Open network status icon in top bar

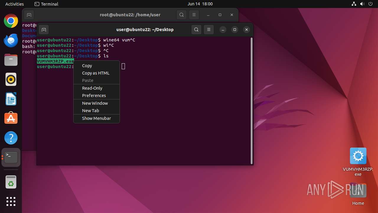pos(354,4)
